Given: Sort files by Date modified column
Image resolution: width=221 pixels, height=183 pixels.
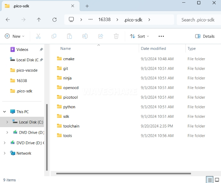Looking at the screenshot, I should tap(153, 49).
